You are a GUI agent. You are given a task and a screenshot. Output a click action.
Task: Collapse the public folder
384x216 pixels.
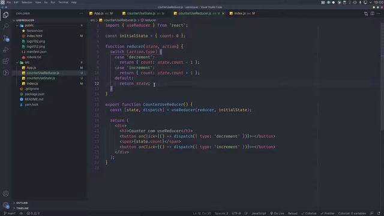click(x=49, y=25)
